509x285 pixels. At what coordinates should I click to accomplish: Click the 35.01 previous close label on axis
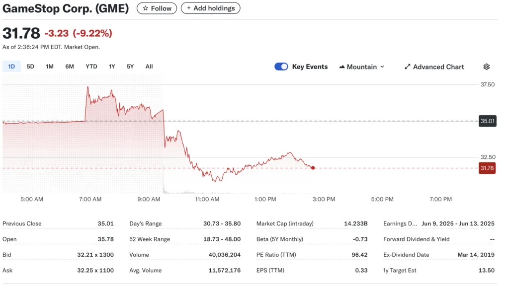488,121
